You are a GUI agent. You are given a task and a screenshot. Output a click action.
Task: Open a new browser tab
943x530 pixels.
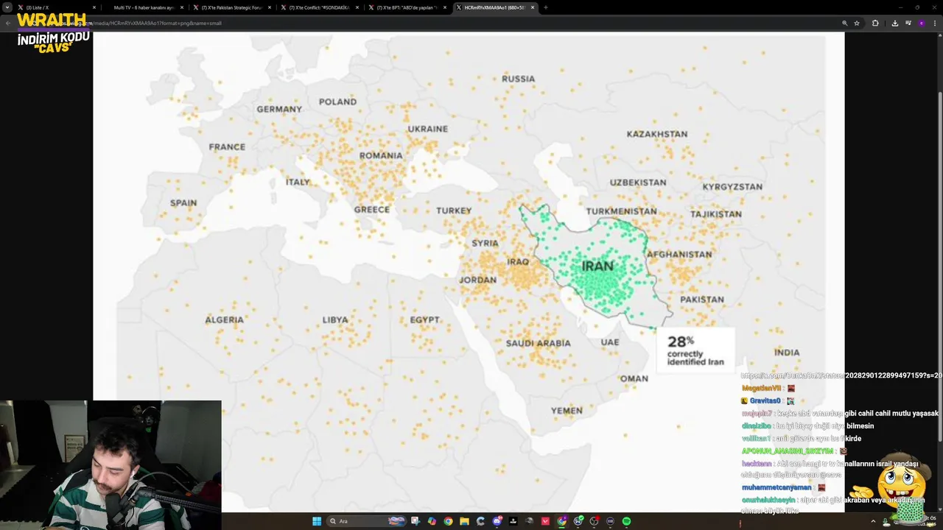545,7
